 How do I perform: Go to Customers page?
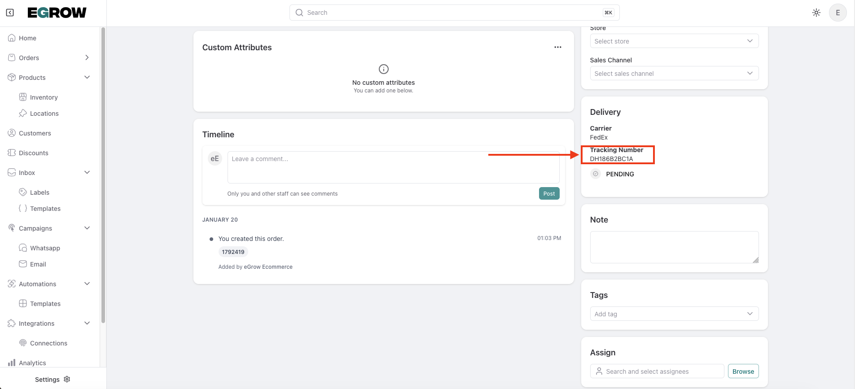click(35, 133)
